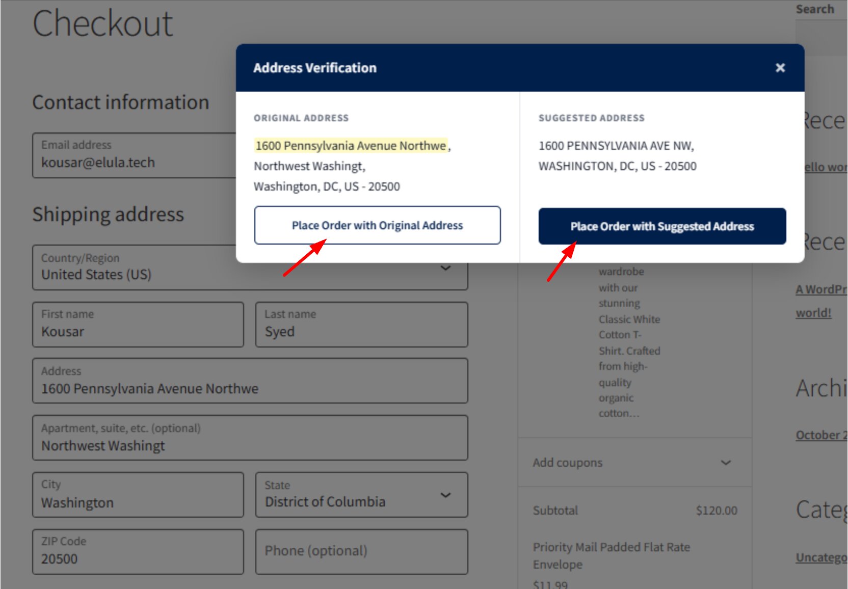Click the Search box in sidebar
This screenshot has height=589, width=848.
pos(821,38)
